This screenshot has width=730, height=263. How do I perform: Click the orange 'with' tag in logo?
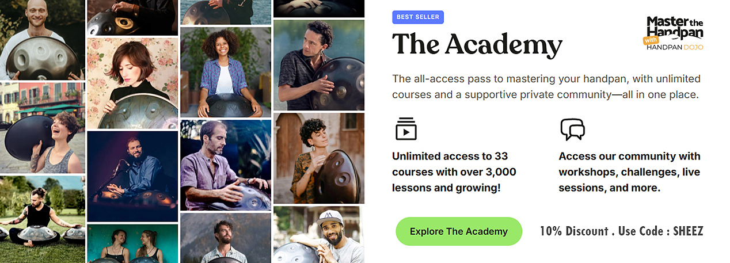coord(651,41)
